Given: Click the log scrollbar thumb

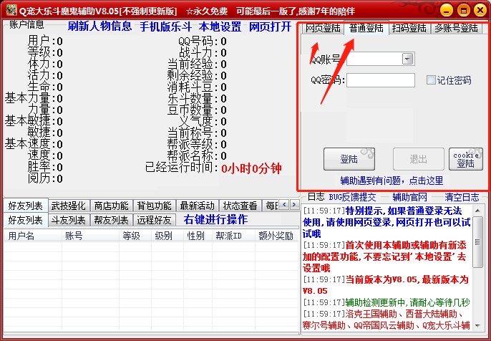Looking at the screenshot, I should [x=477, y=242].
